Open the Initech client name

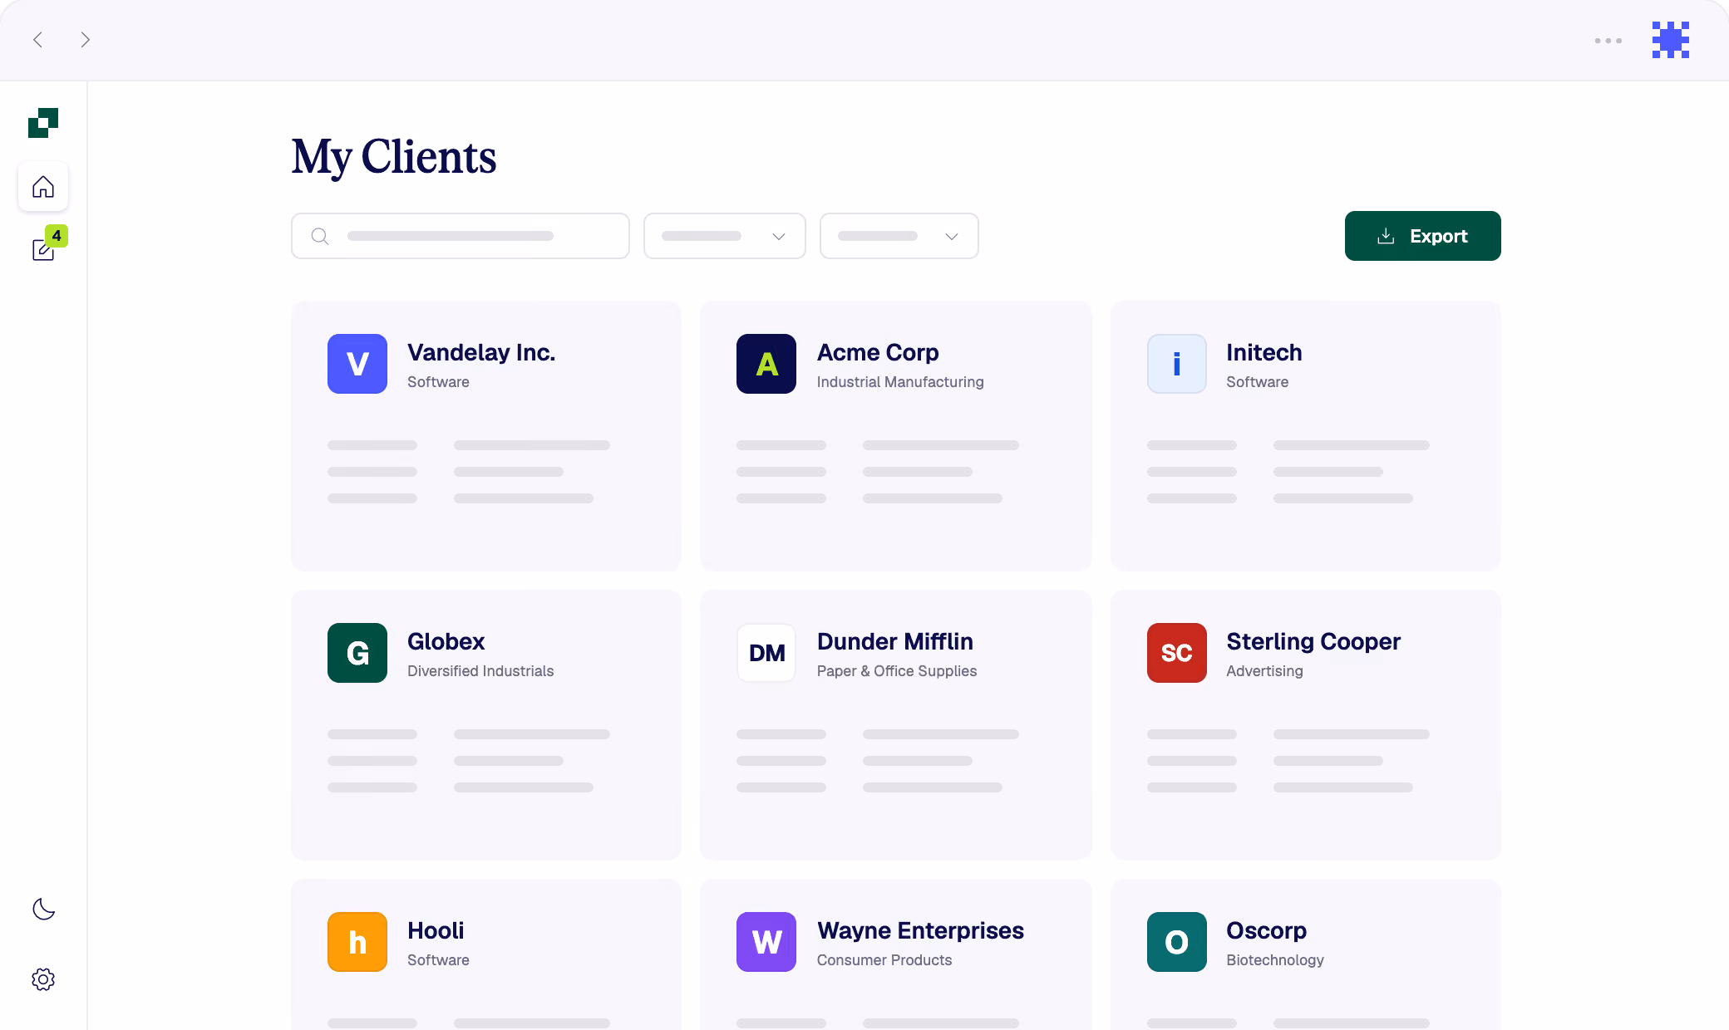[1264, 352]
